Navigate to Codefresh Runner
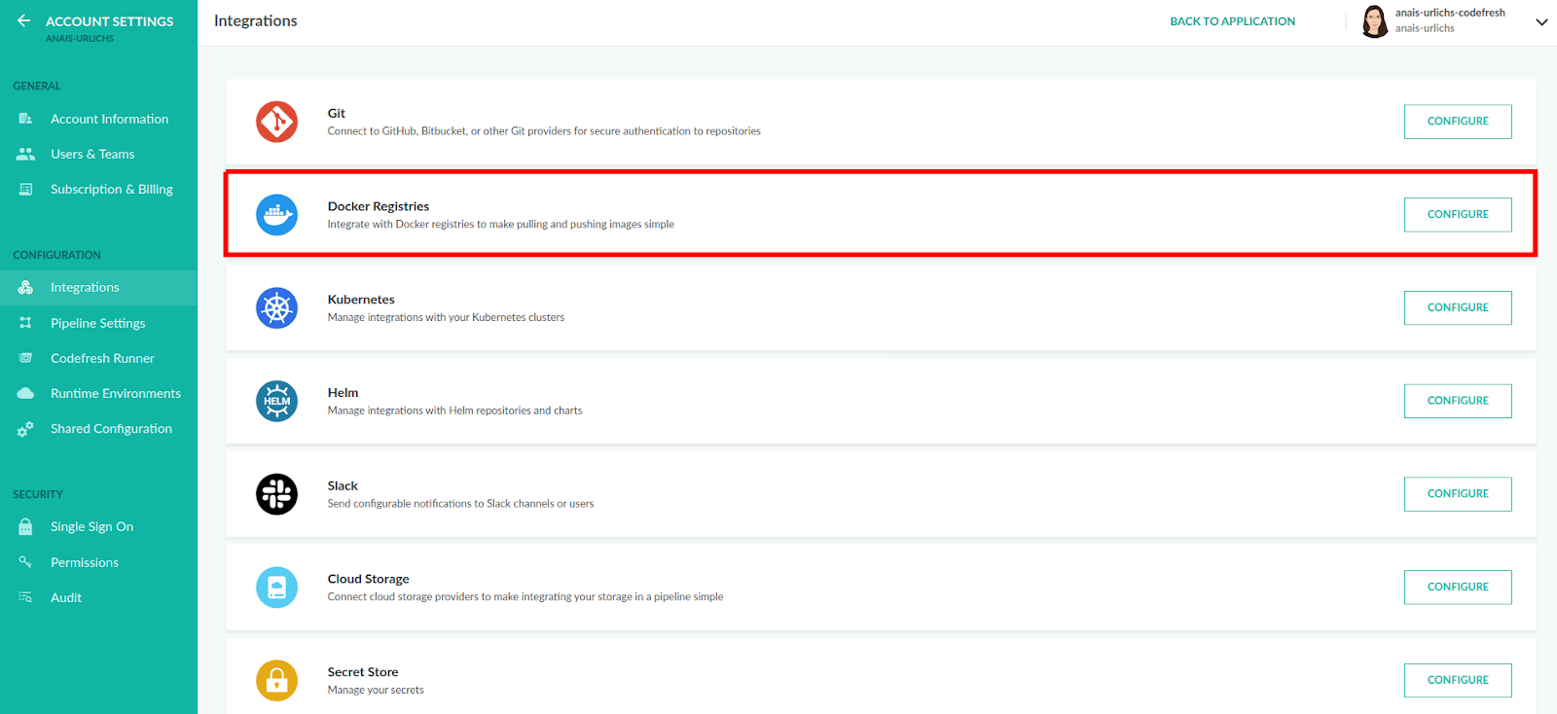The image size is (1557, 714). 102,358
